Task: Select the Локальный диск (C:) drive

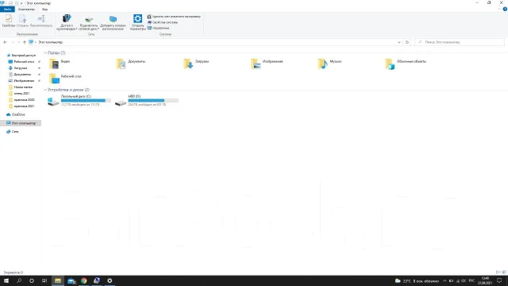Action: pos(79,101)
